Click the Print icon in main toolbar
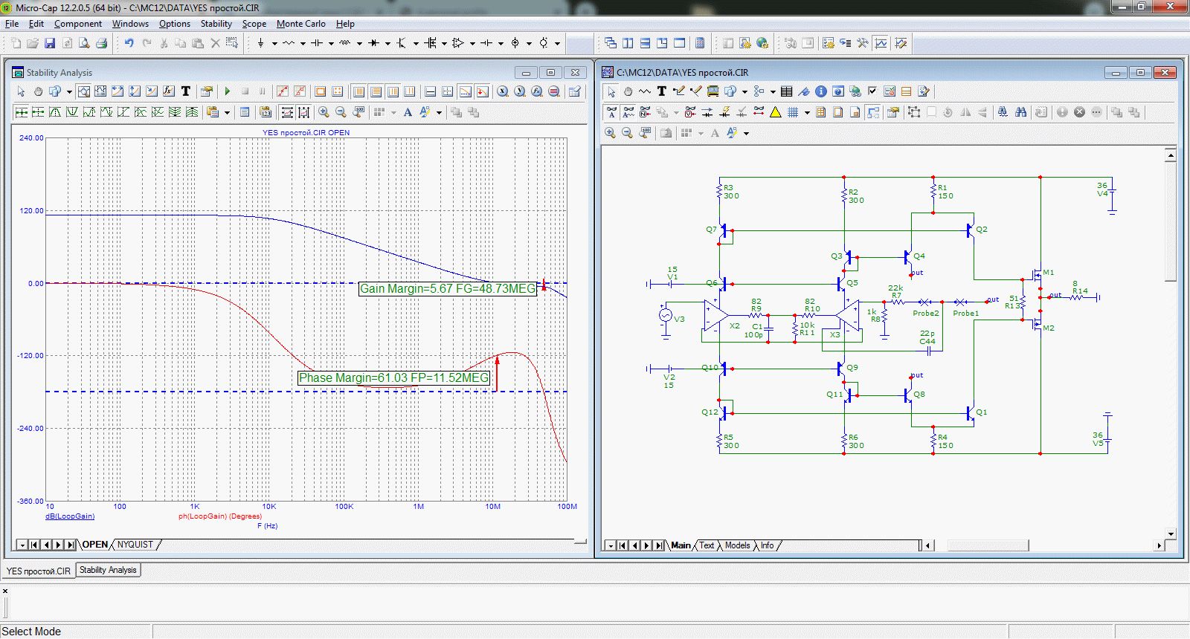The image size is (1190, 639). pos(101,43)
